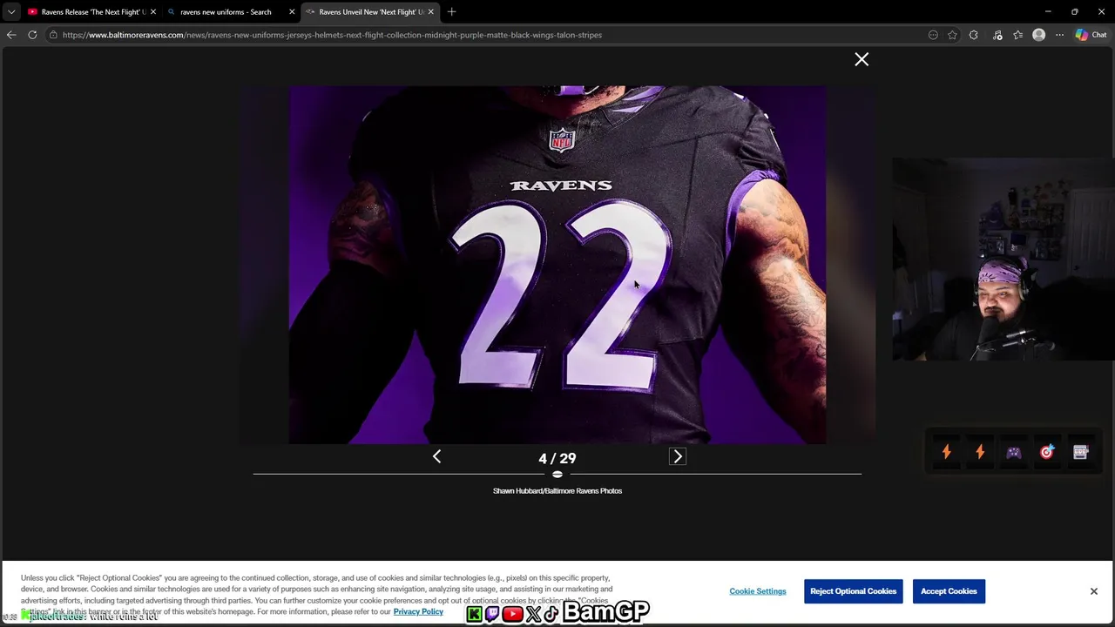Click the Shawn Hubbard photo credit caption
The width and height of the screenshot is (1115, 627).
coord(557,491)
